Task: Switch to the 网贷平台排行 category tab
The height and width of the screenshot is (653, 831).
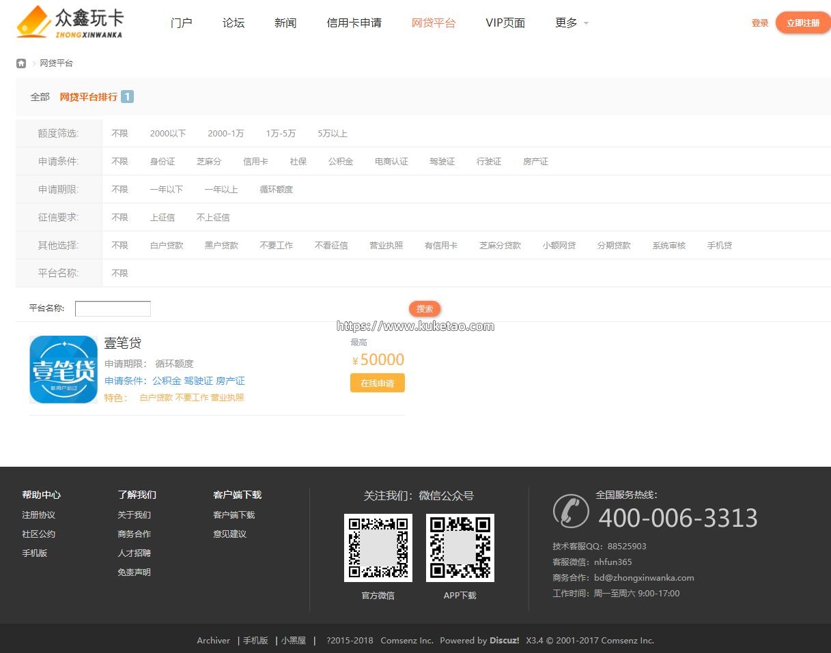Action: [88, 97]
